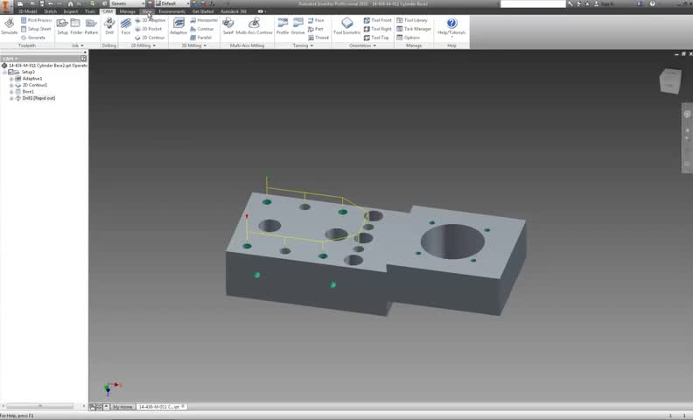Select the Horizontal 3D milling tool
The height and width of the screenshot is (420, 693).
click(x=204, y=20)
